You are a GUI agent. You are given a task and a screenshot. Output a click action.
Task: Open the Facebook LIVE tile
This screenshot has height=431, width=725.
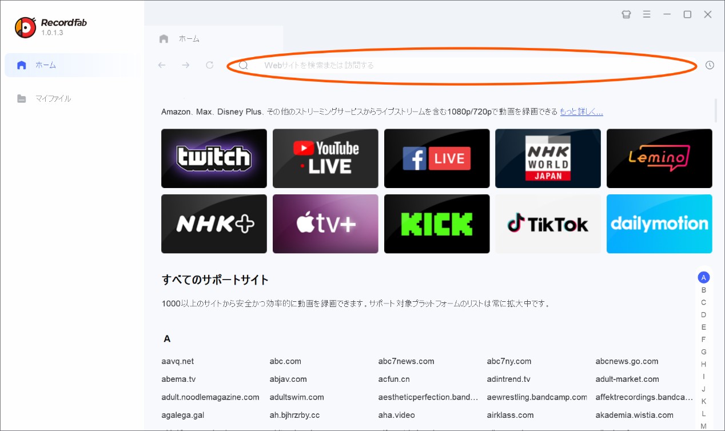click(437, 158)
